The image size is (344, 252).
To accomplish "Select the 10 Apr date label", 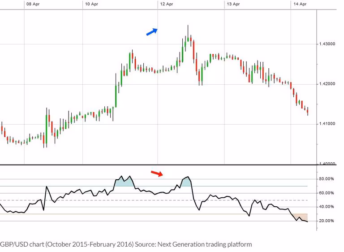I will [91, 4].
